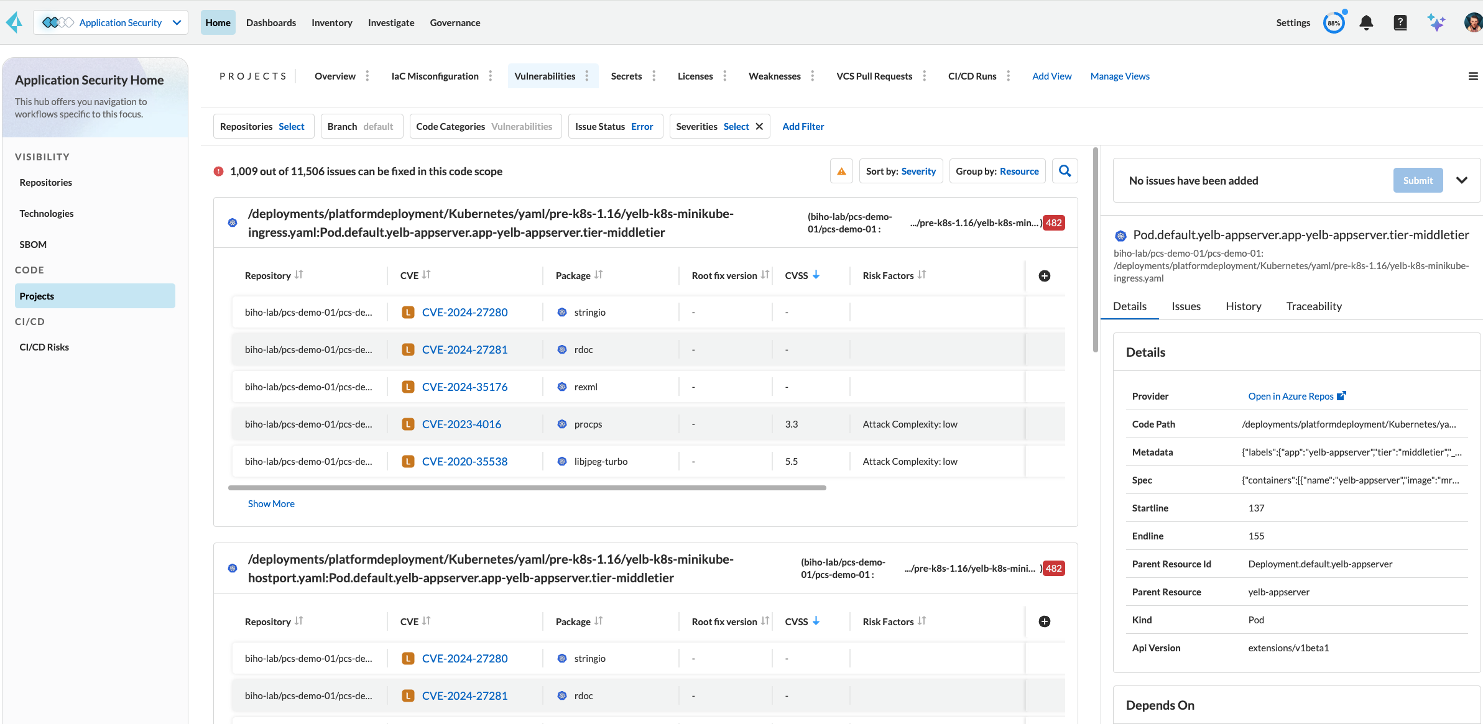Open the notifications bell icon

(x=1366, y=23)
